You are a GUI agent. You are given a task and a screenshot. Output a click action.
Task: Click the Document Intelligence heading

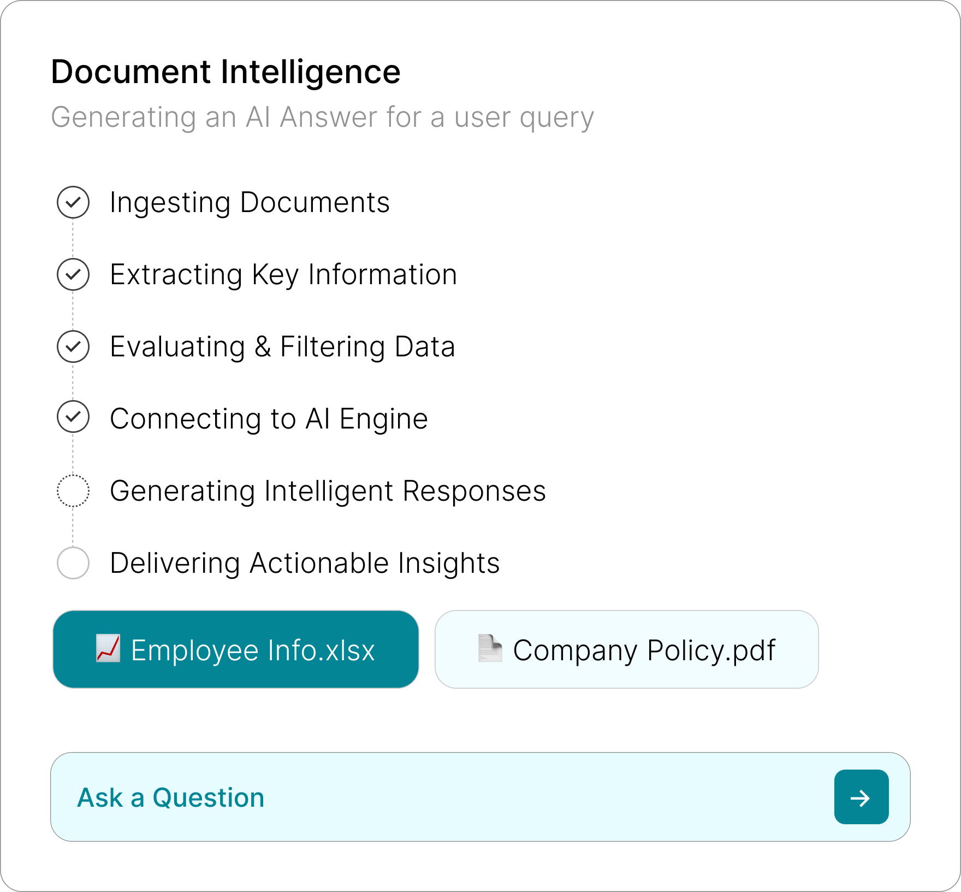click(x=226, y=72)
